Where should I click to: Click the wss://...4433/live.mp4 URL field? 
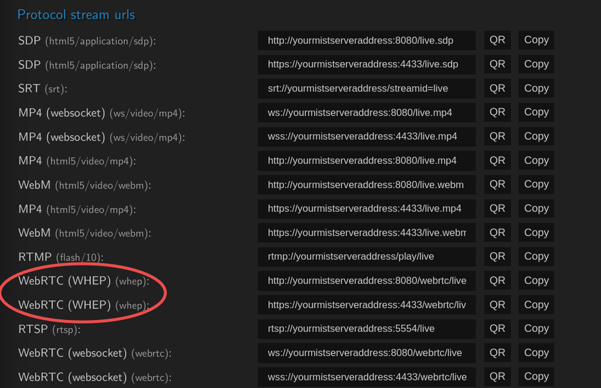coord(367,137)
